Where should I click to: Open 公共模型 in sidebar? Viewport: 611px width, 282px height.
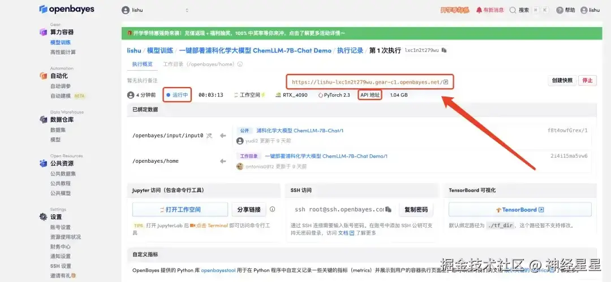pyautogui.click(x=61, y=193)
